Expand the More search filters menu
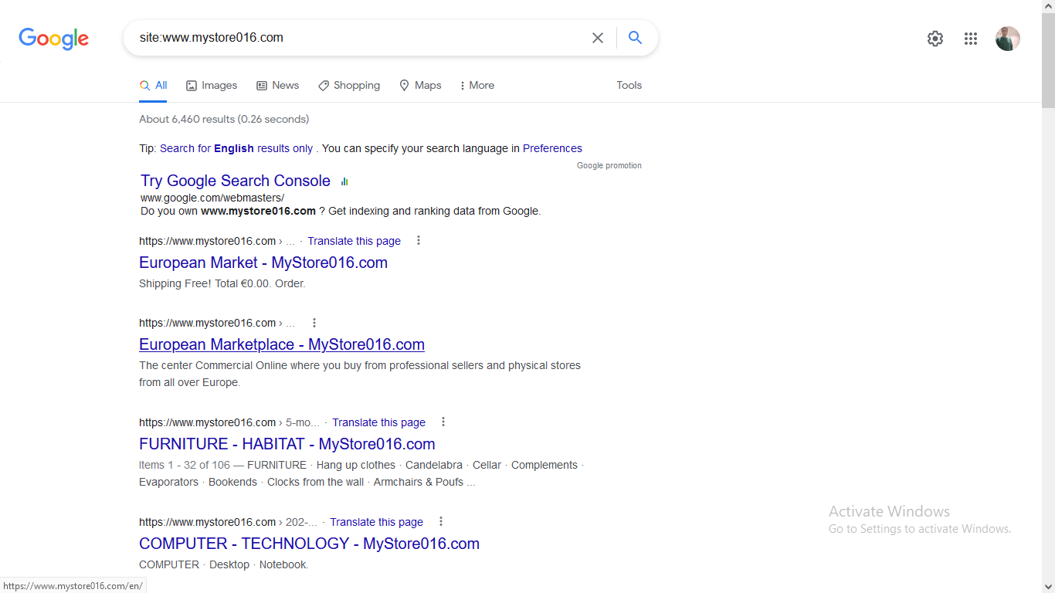The image size is (1055, 593). coord(477,85)
